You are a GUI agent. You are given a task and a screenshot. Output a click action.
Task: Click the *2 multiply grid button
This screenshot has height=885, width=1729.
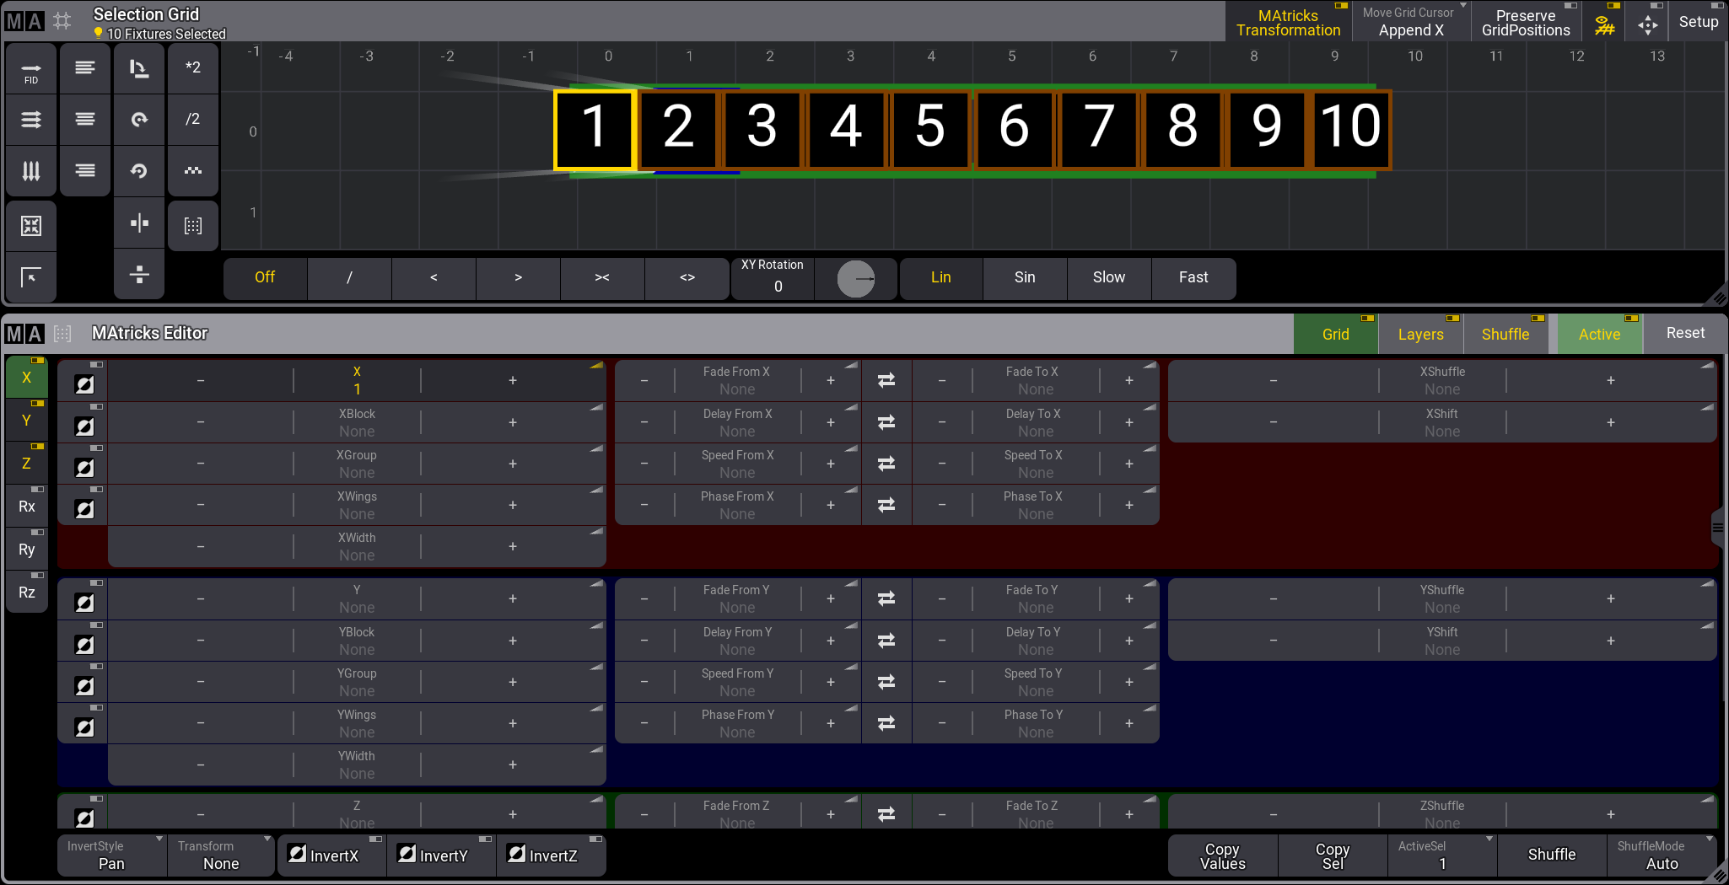pos(193,68)
